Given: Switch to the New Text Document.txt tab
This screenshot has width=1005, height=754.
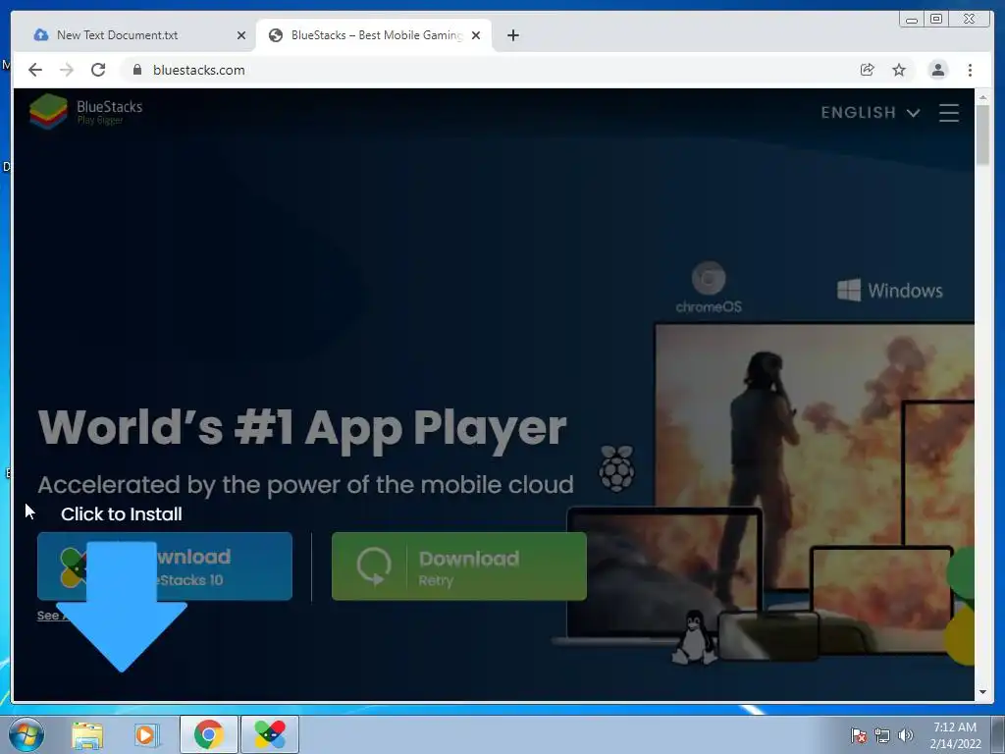Looking at the screenshot, I should coord(134,35).
